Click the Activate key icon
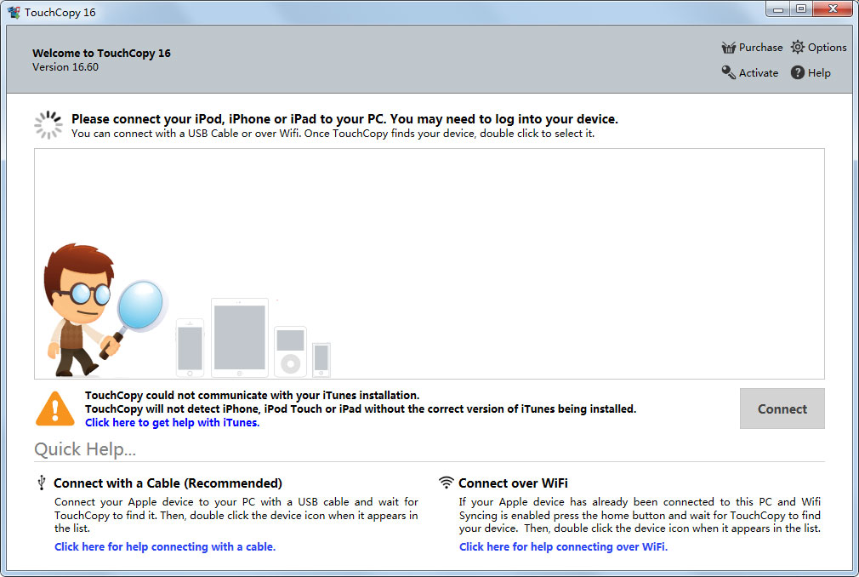 click(728, 72)
